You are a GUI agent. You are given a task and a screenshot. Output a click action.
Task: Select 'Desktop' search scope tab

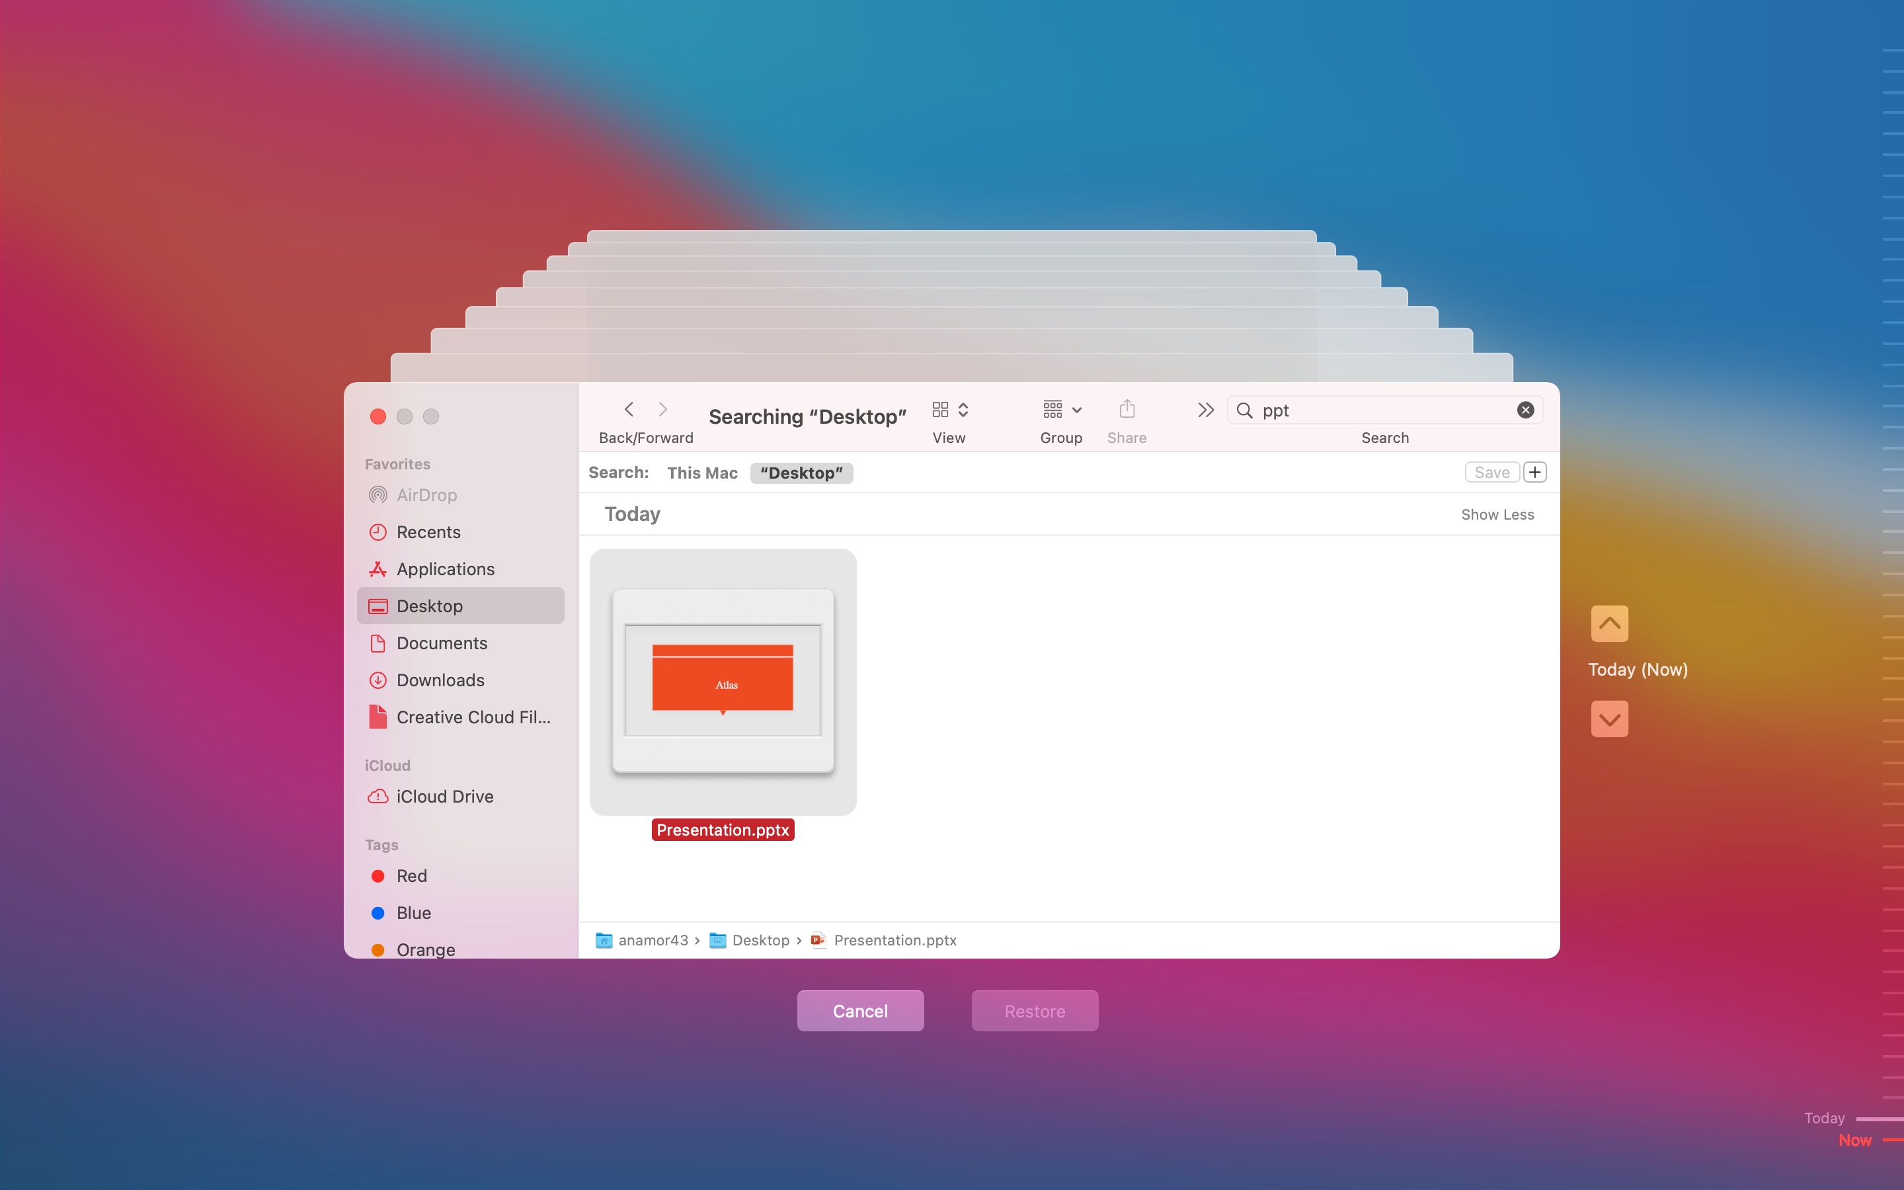(802, 471)
